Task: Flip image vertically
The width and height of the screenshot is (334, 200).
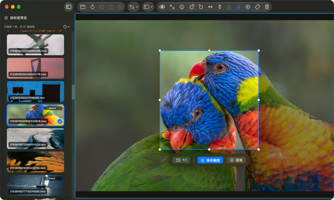Action: click(x=220, y=7)
